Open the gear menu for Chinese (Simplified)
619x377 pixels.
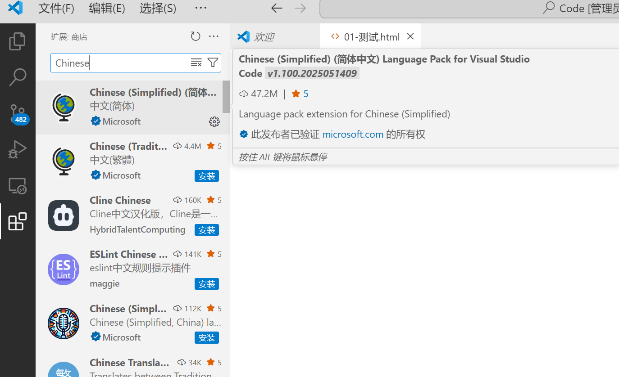point(214,121)
